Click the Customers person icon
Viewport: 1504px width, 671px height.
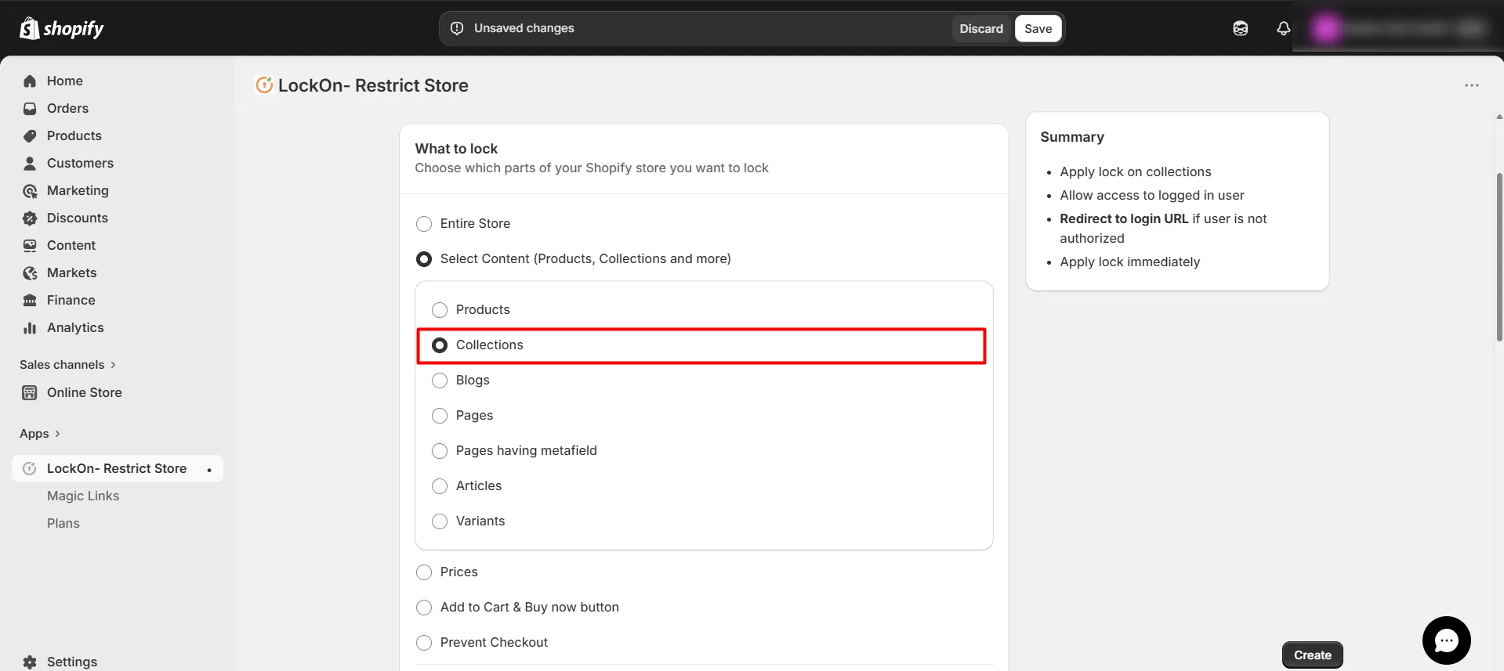pos(30,163)
